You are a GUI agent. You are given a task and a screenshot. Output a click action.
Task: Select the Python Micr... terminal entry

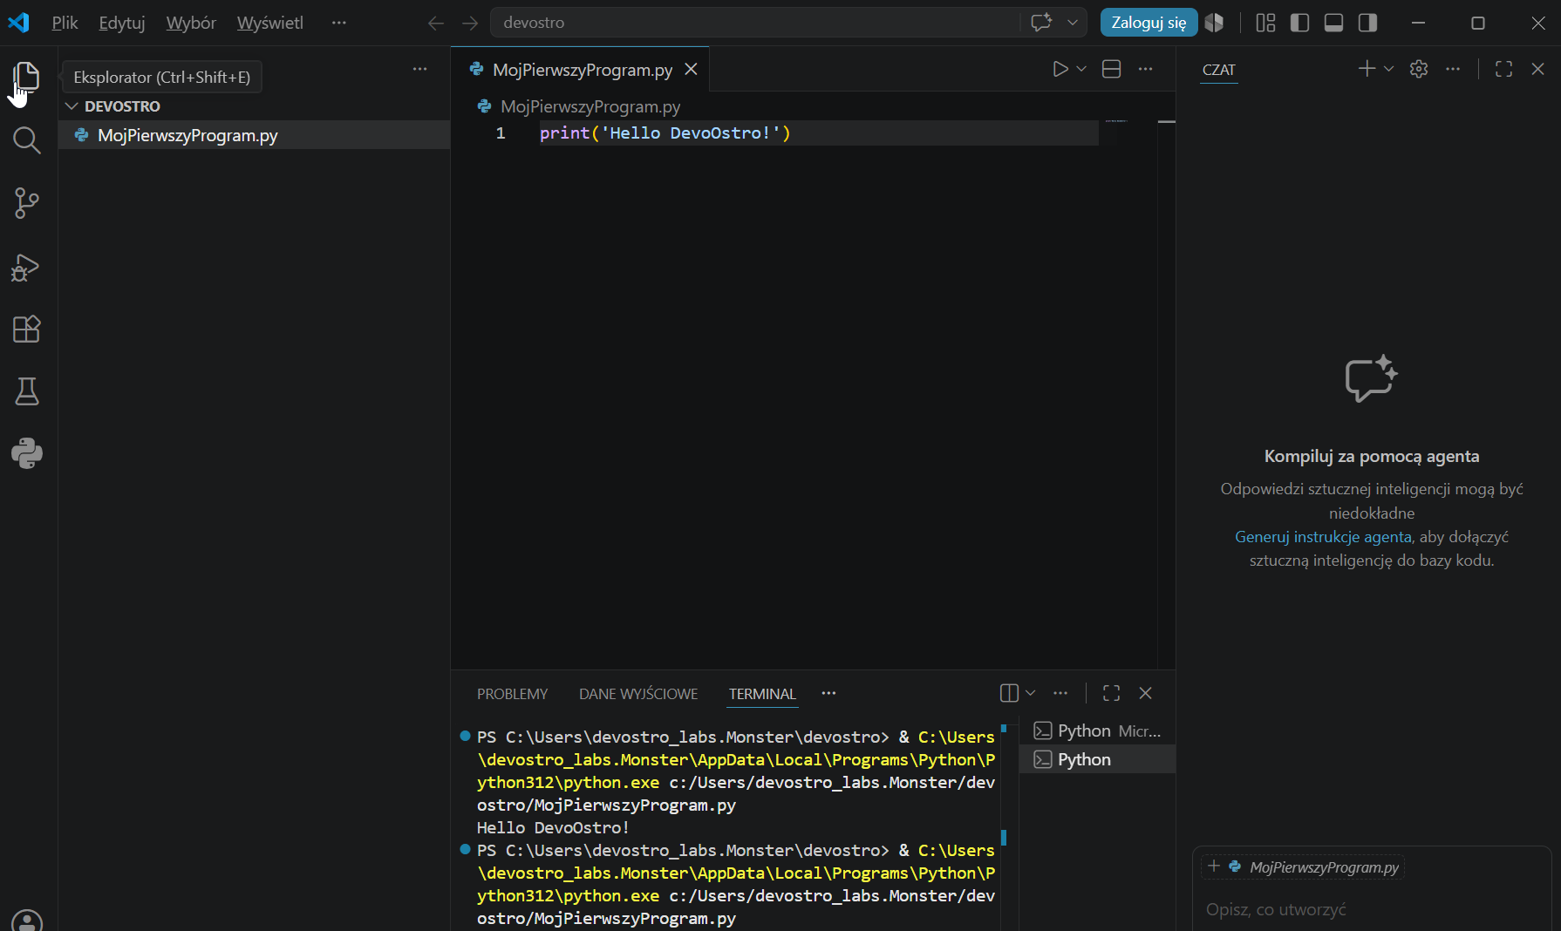pos(1097,731)
